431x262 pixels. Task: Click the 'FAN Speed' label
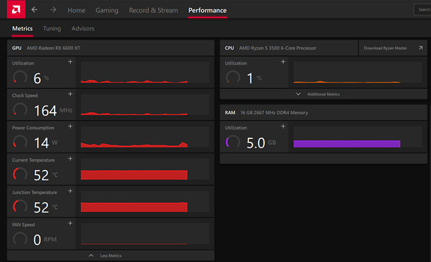[x=24, y=225]
